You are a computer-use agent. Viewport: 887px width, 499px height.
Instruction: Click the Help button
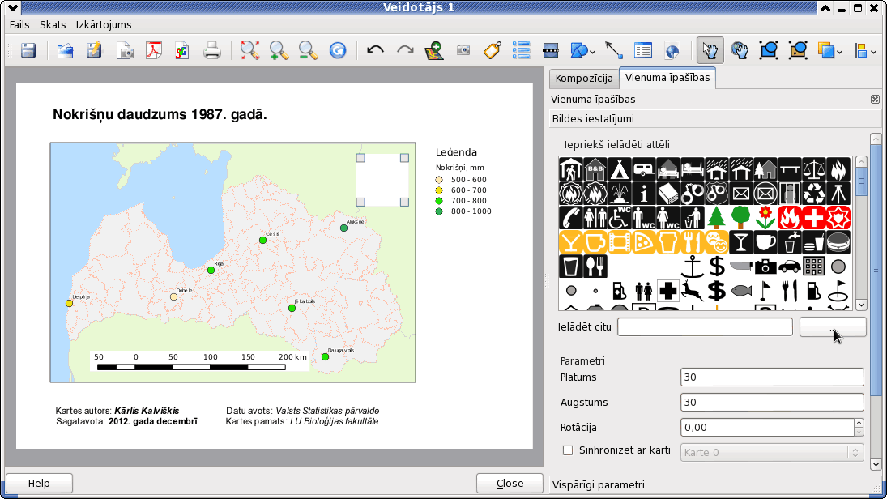point(39,483)
